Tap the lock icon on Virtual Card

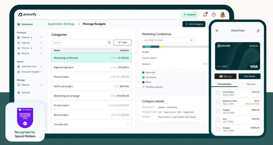[258, 31]
